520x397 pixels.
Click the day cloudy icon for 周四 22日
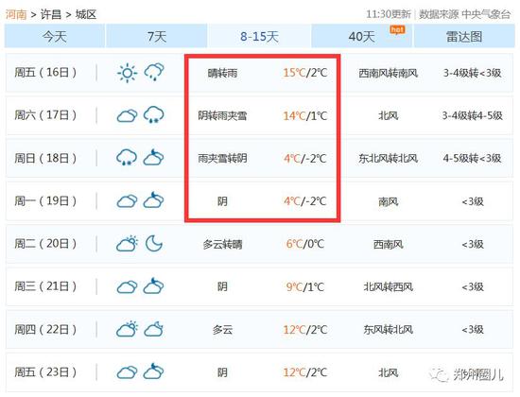pos(127,329)
